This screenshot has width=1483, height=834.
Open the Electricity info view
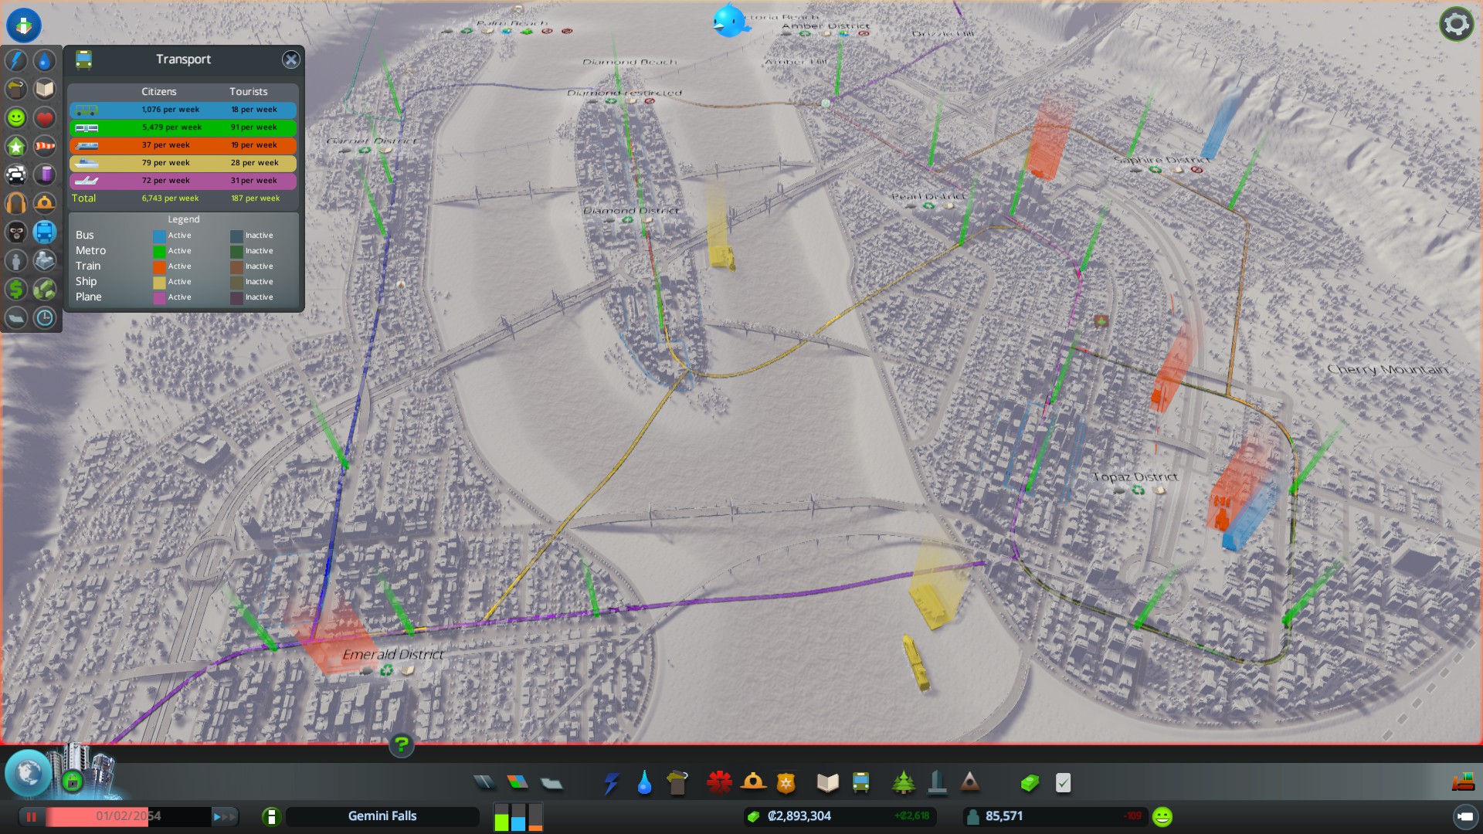click(16, 60)
